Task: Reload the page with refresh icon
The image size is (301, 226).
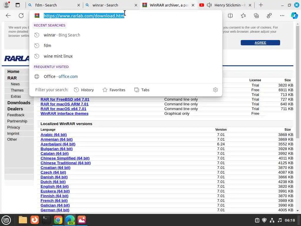Action: 21,16
